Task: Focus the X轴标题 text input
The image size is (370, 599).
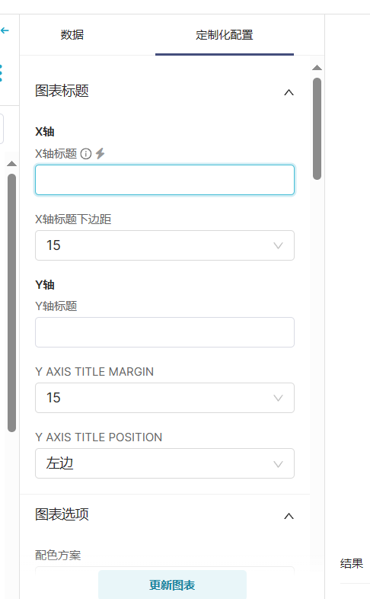Action: click(x=164, y=180)
